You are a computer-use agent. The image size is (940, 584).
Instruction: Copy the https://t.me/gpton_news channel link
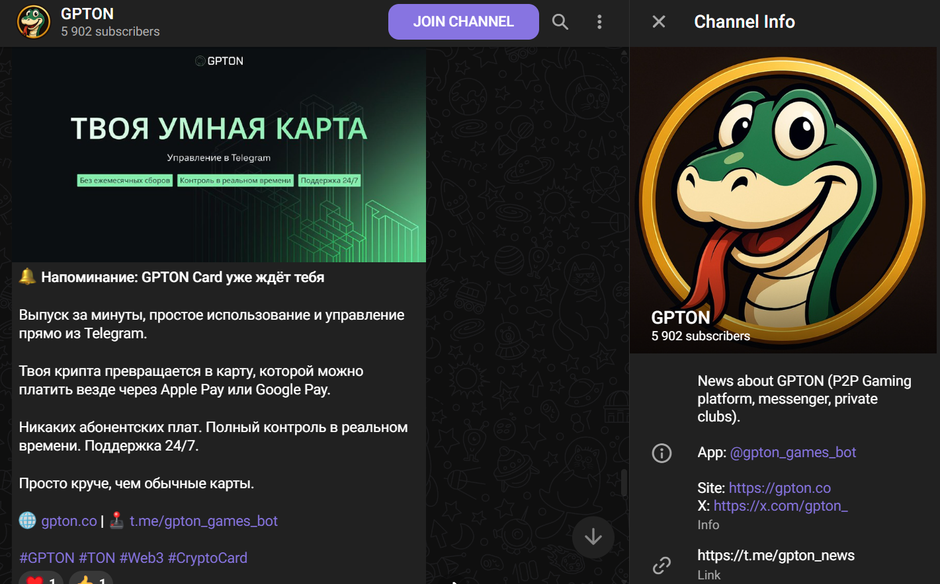point(776,556)
